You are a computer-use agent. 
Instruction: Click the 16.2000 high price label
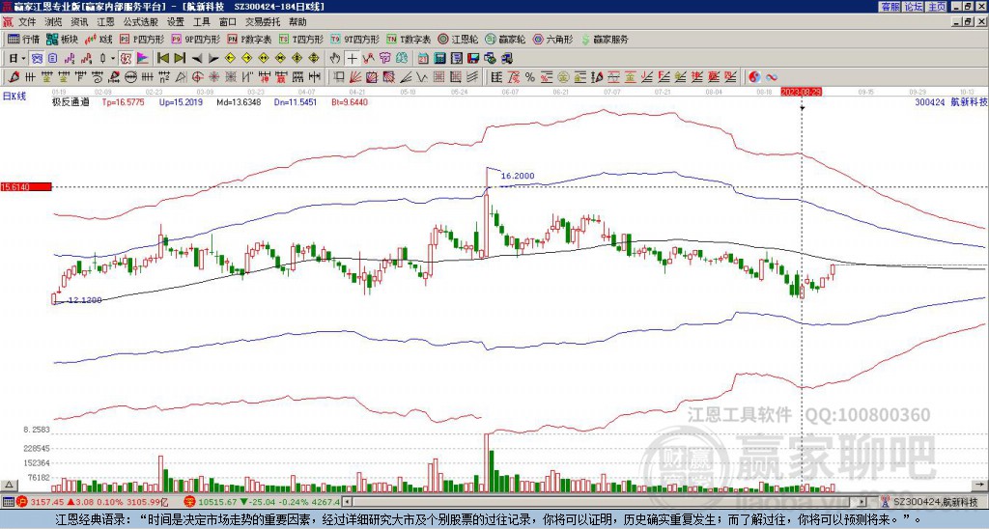pos(518,176)
